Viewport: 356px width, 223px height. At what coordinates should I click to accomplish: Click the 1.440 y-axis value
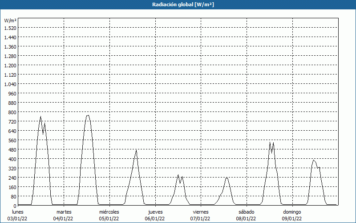(10, 37)
